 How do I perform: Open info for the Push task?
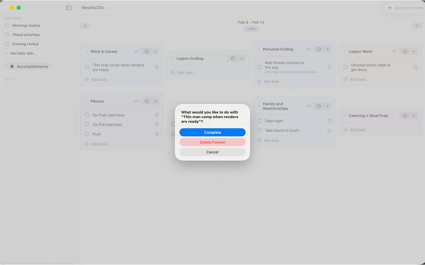pyautogui.click(x=157, y=134)
